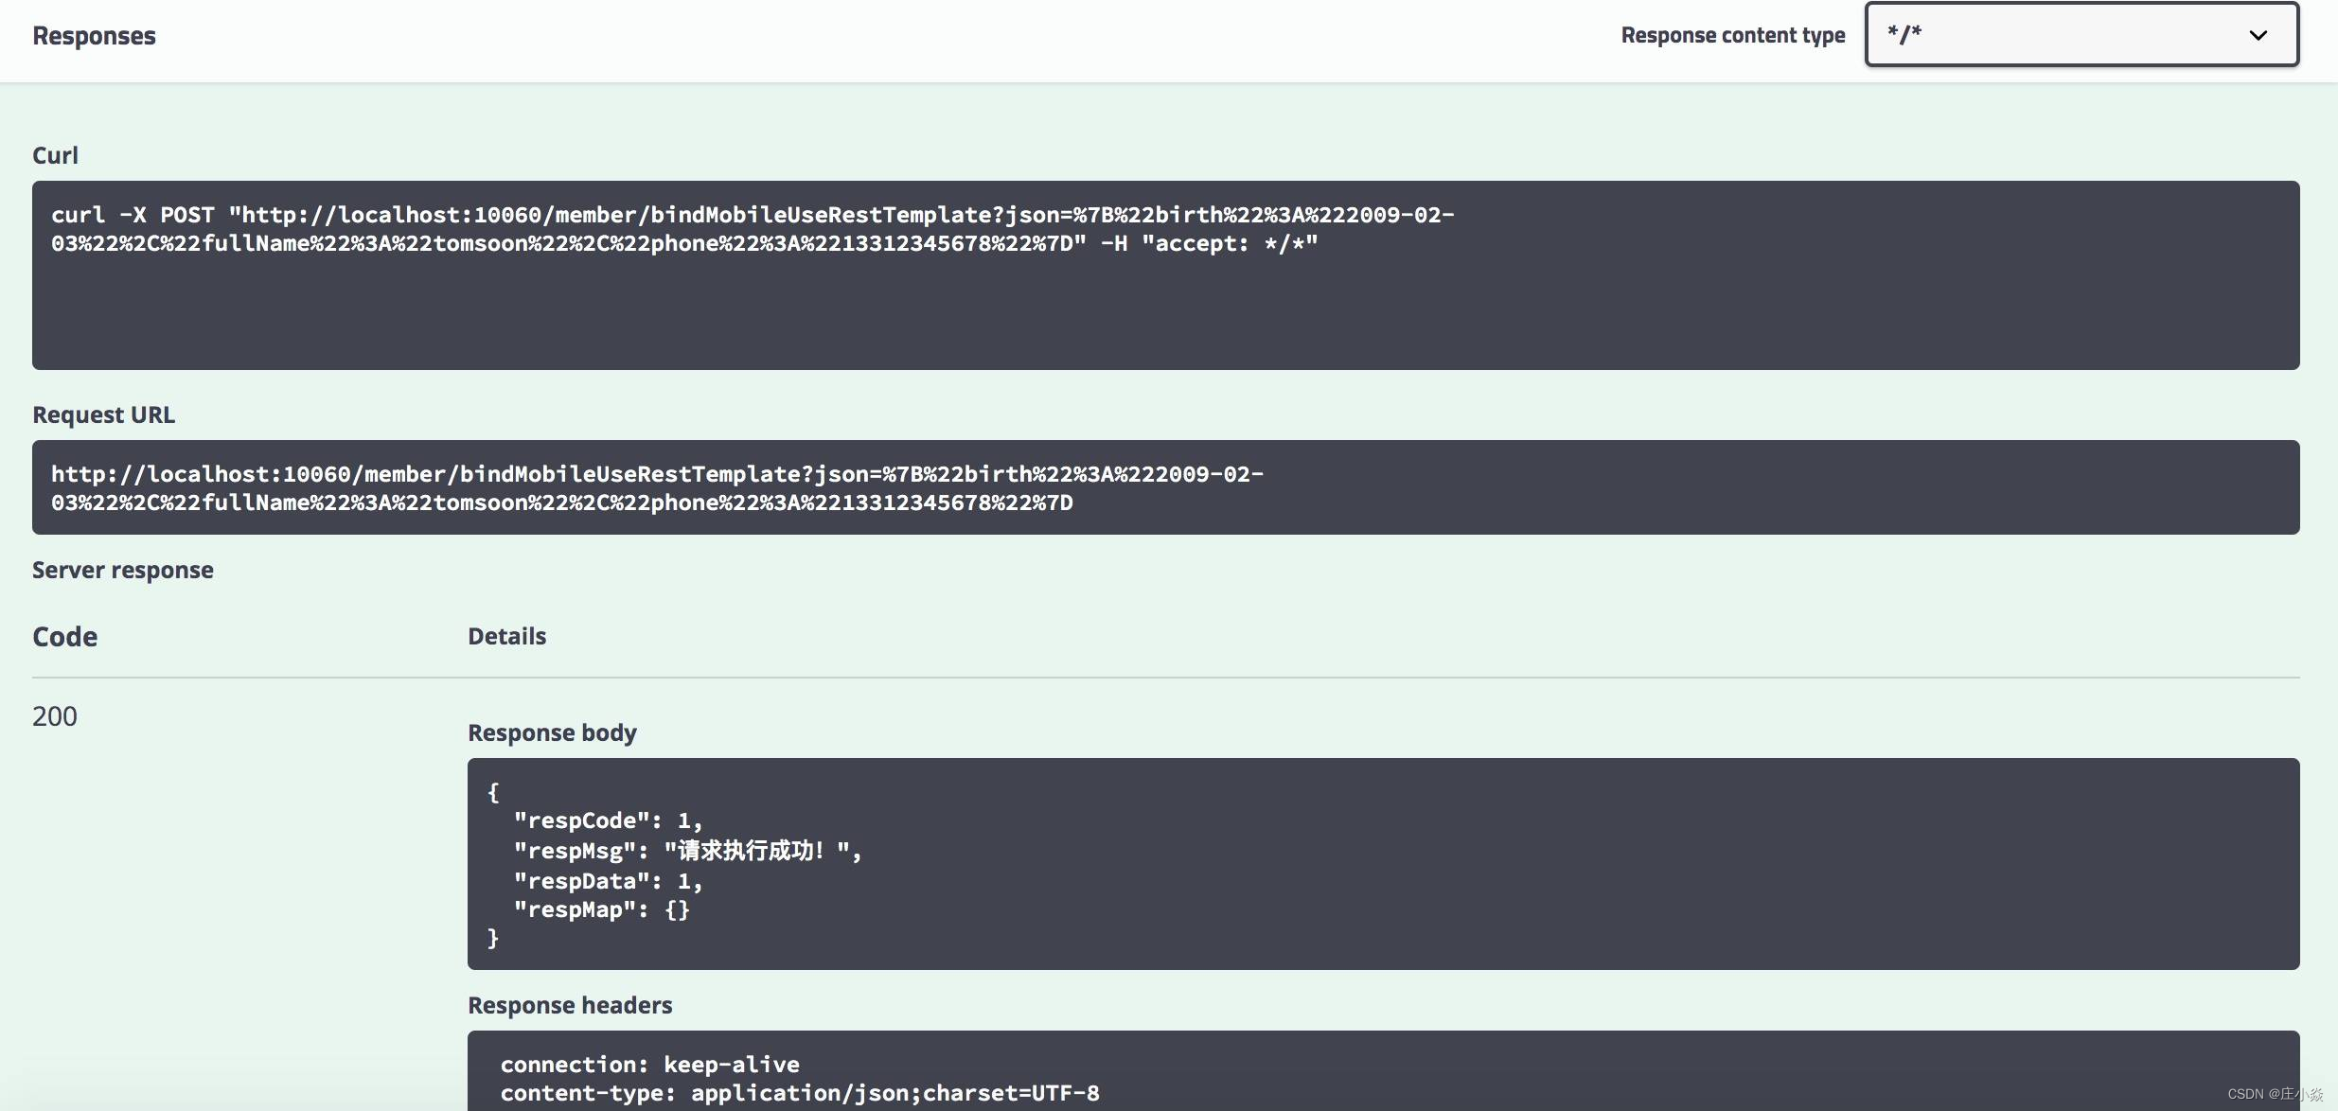This screenshot has width=2338, height=1111.
Task: Click the Server response label
Action: pos(123,570)
